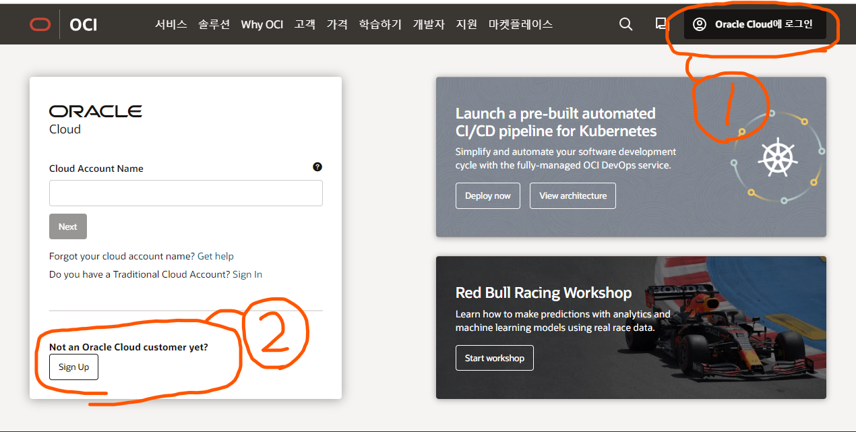This screenshot has height=432, width=856.
Task: Click the Oracle logo icon
Action: pos(40,24)
